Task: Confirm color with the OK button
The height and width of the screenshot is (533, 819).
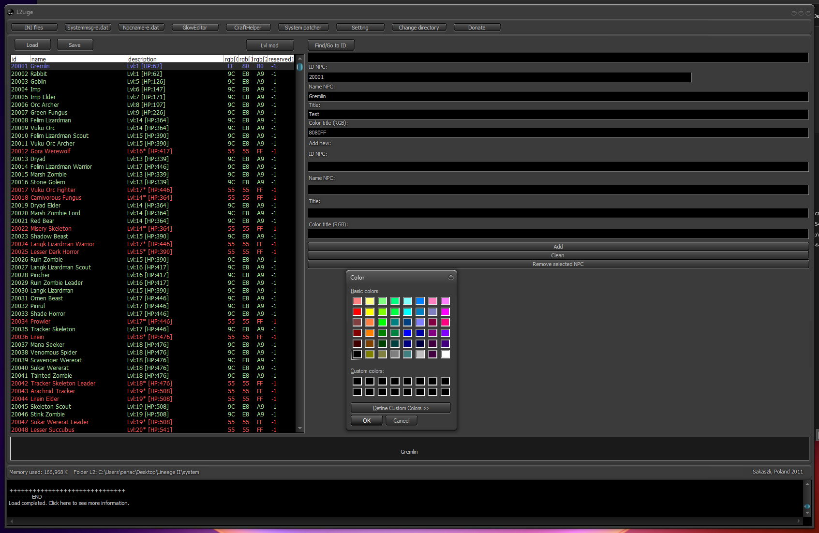Action: [x=367, y=421]
